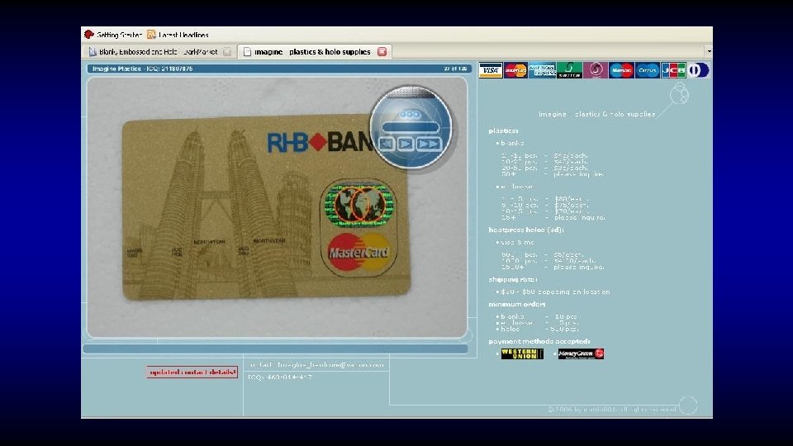Click the heatpress holos (3d) heading
Viewport: 793px width, 446px height.
(x=526, y=230)
